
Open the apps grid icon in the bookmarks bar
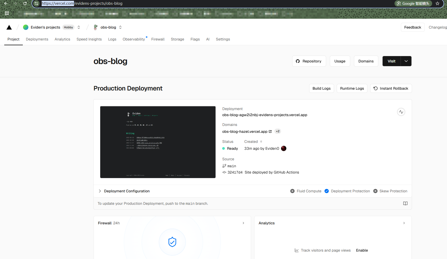7,13
